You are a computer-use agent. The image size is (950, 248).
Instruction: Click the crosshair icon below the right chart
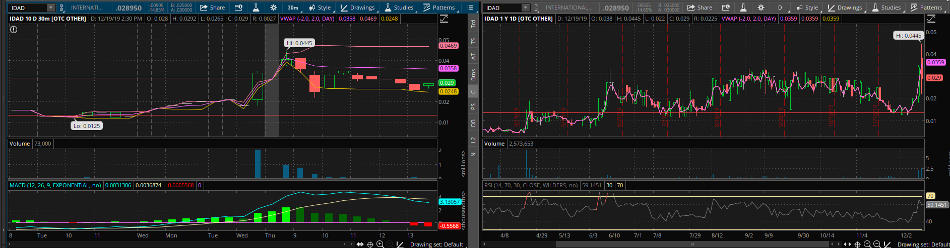point(857,244)
